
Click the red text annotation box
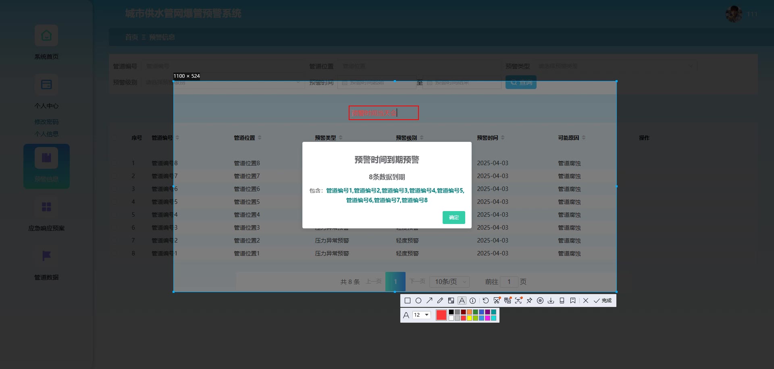point(384,113)
